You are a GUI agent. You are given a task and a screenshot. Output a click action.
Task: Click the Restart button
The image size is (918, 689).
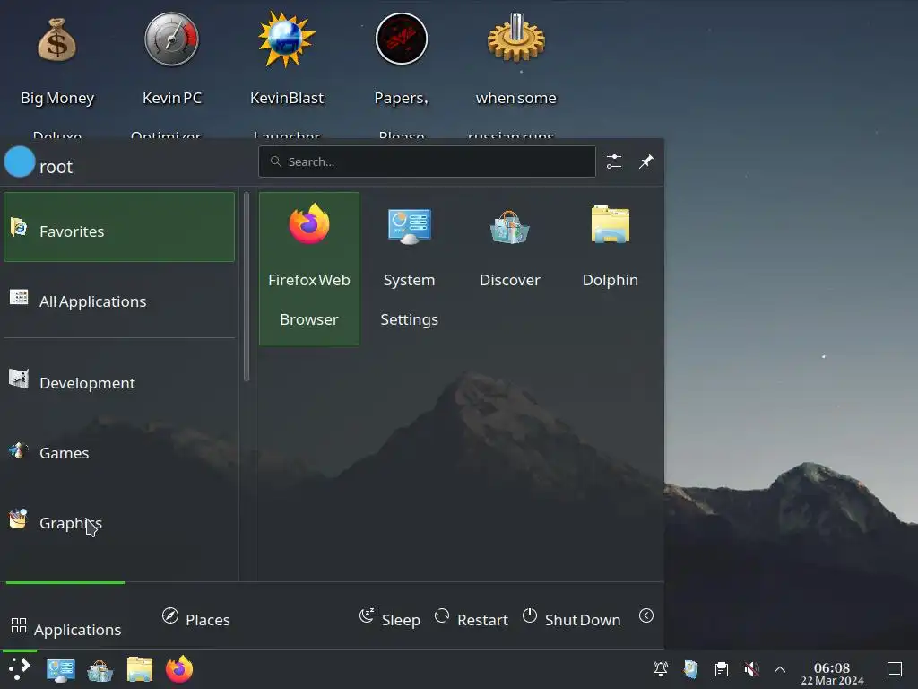click(x=472, y=619)
